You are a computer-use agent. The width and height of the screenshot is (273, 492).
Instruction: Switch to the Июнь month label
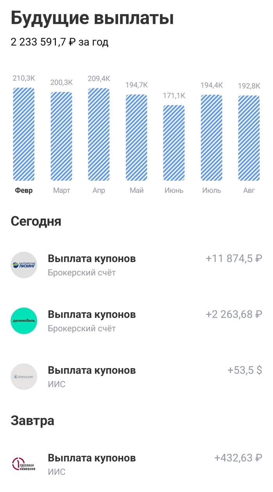click(x=174, y=191)
